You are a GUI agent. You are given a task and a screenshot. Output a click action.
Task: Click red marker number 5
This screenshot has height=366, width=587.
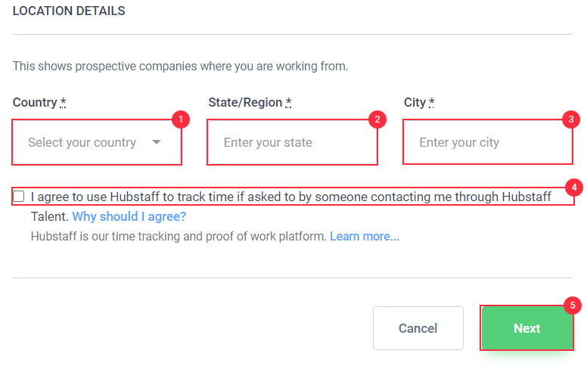[573, 306]
